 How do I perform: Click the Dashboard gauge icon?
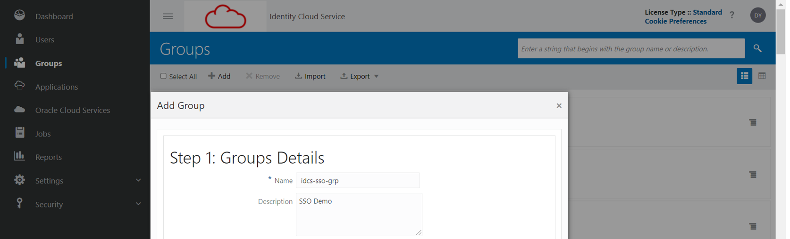[19, 15]
